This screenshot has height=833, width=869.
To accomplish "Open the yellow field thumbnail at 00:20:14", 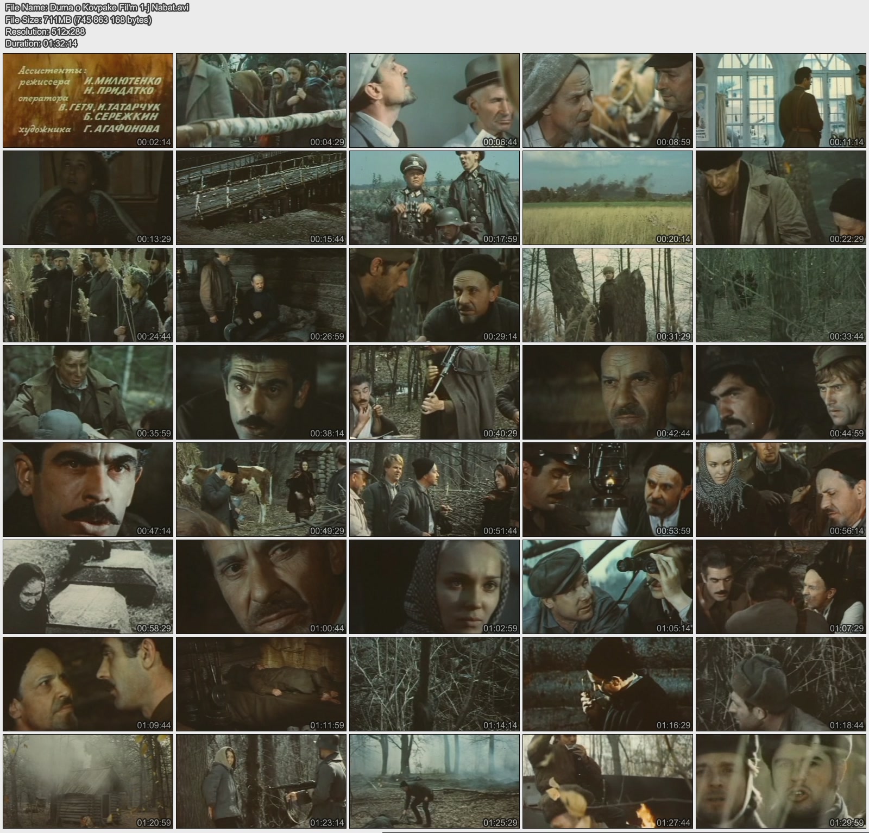I will [x=607, y=198].
